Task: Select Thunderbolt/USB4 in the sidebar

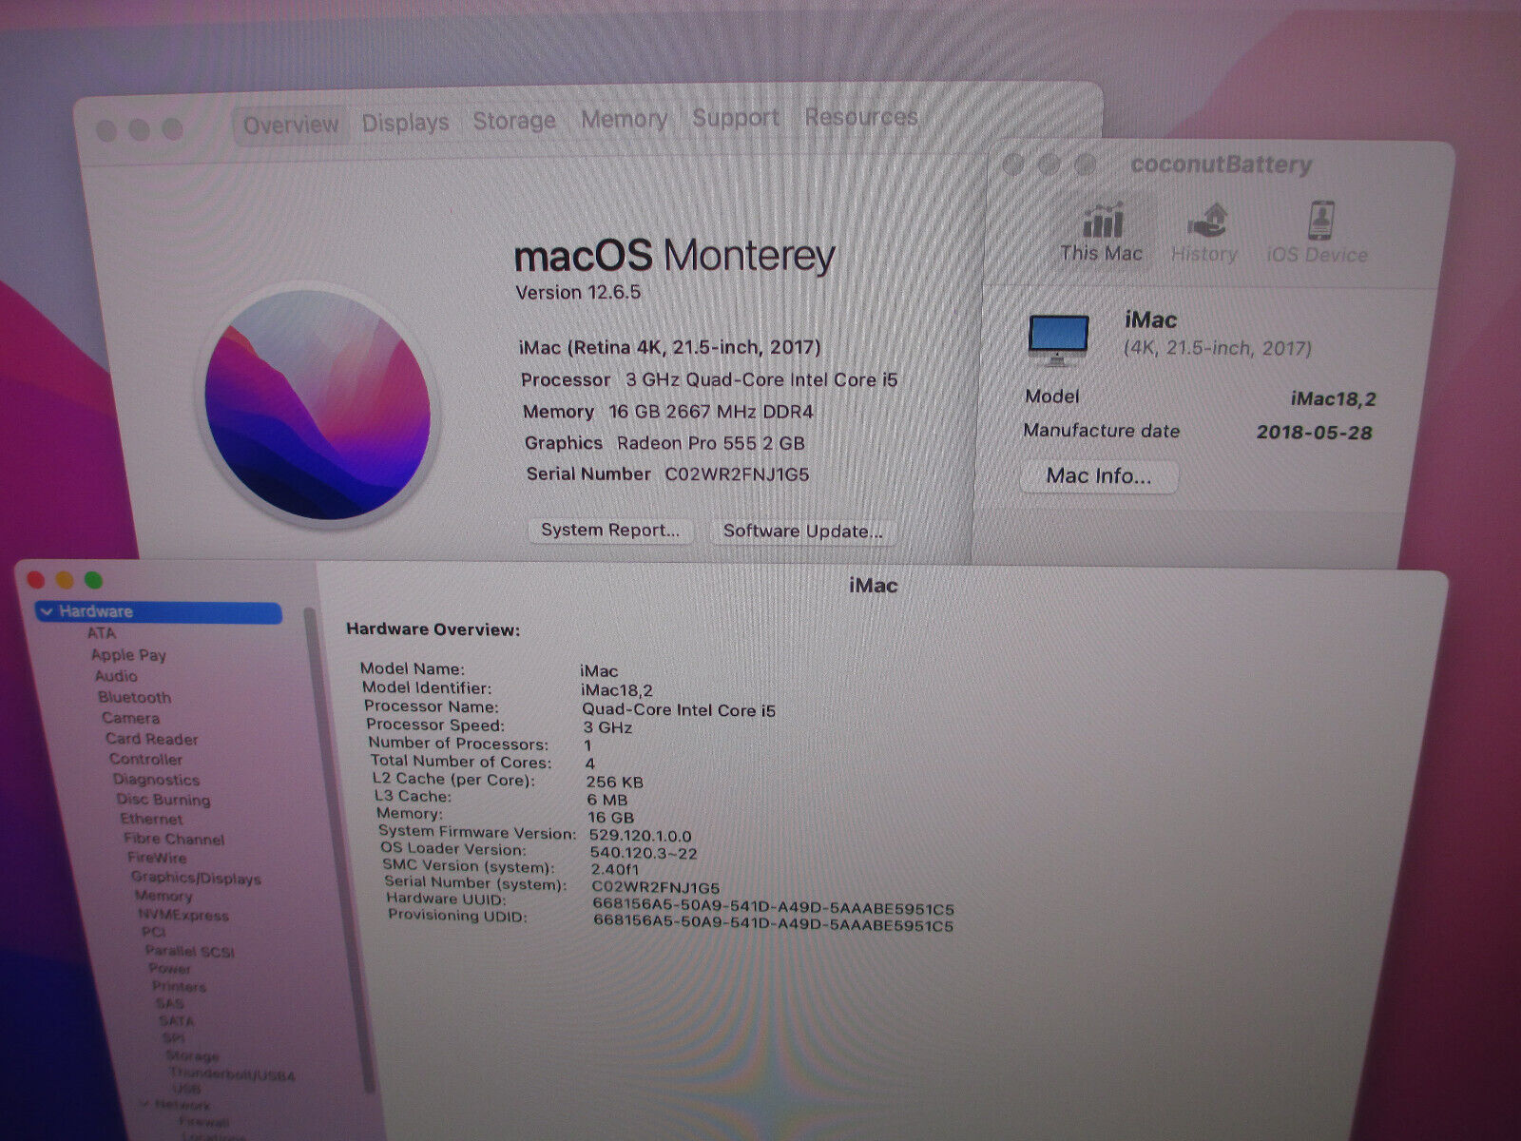Action: click(233, 1074)
